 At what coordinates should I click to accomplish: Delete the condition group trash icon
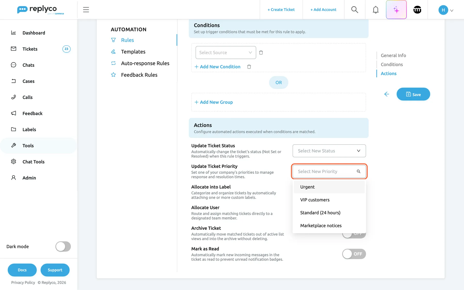tap(249, 67)
